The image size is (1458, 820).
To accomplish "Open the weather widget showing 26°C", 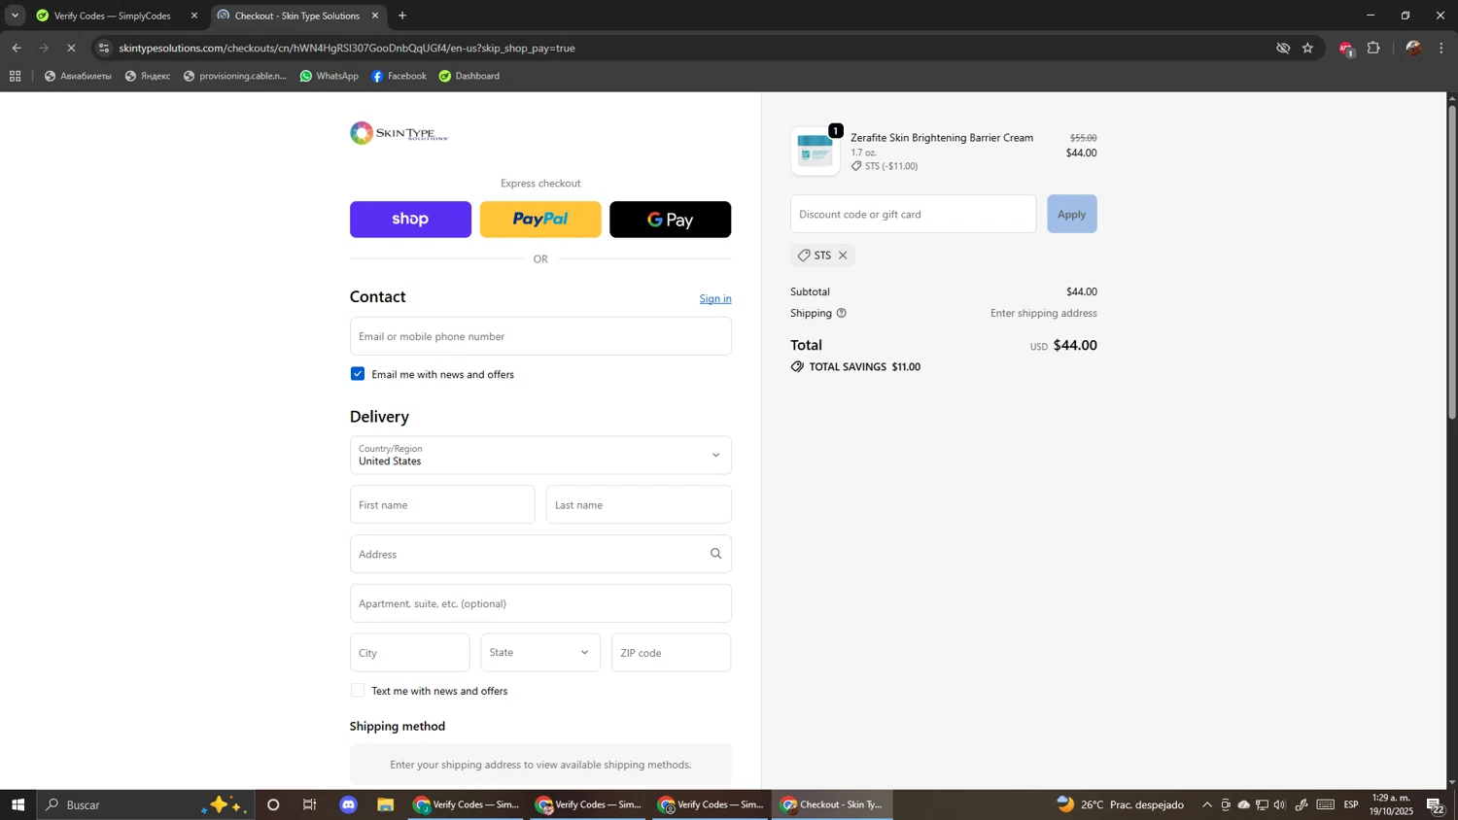I will [1121, 804].
